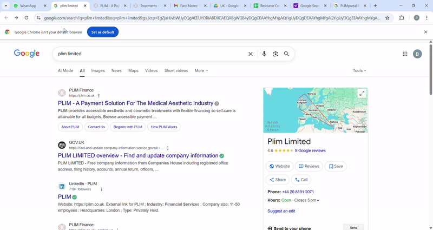Open the 9 Google reviews link
The height and width of the screenshot is (230, 433).
(x=310, y=151)
